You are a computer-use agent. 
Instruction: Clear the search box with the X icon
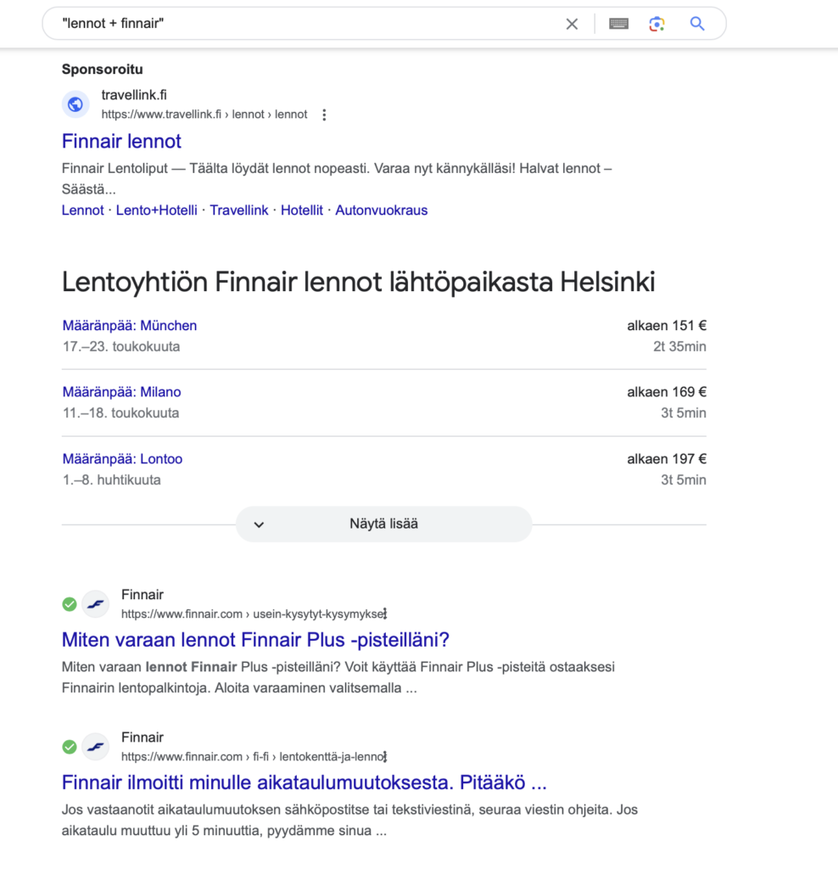[x=572, y=24]
